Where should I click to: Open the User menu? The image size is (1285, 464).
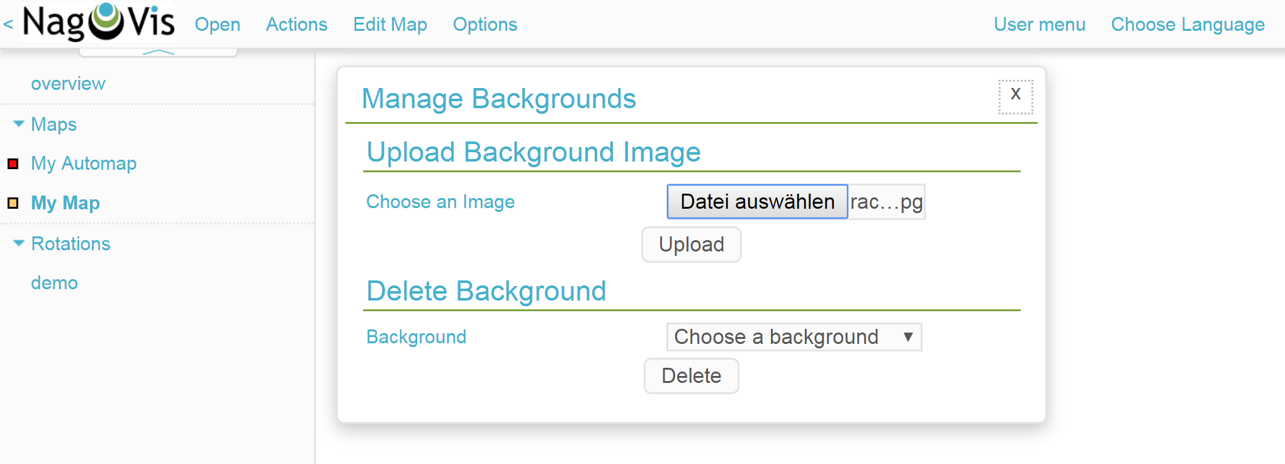coord(1040,25)
